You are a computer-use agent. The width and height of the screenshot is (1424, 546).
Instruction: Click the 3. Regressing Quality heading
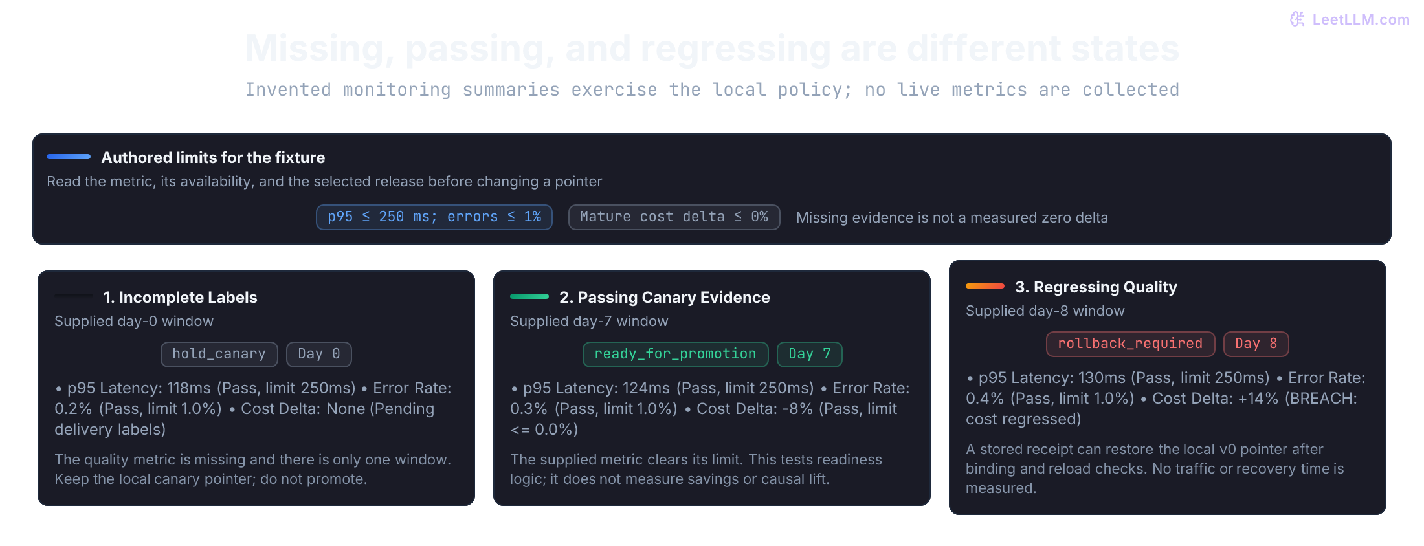click(x=1096, y=287)
